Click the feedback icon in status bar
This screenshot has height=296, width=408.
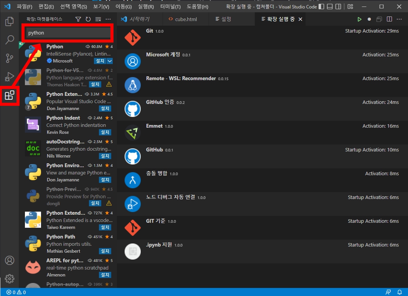pyautogui.click(x=388, y=293)
